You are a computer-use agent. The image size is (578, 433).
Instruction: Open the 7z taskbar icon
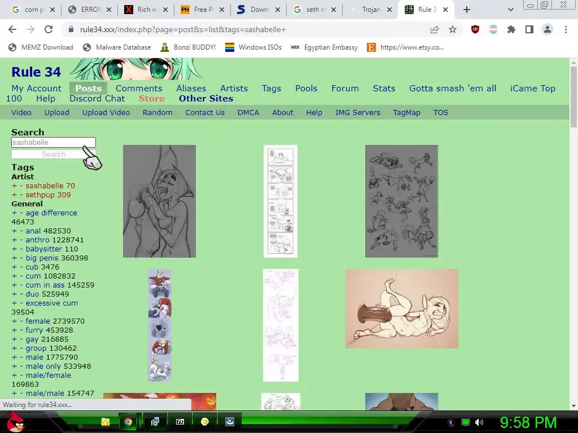(180, 422)
